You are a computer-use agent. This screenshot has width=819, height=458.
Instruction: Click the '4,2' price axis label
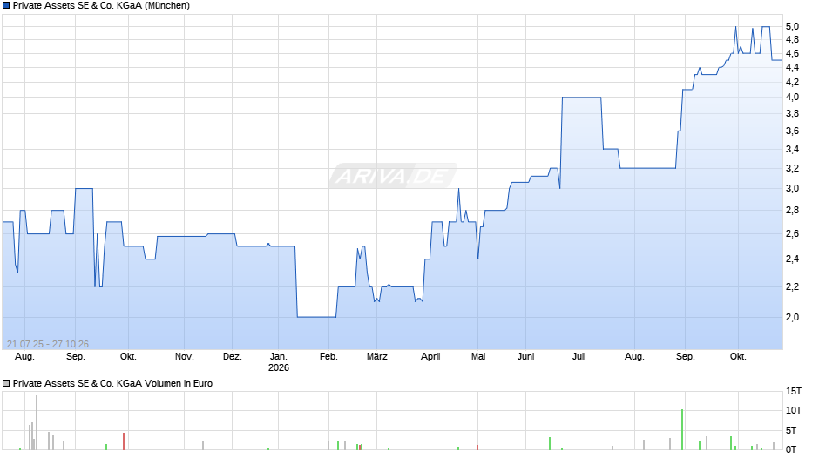pos(792,83)
